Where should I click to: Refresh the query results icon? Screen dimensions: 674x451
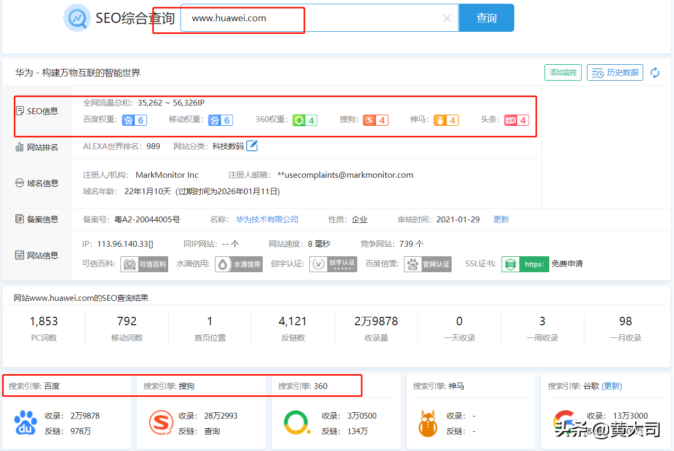point(655,73)
